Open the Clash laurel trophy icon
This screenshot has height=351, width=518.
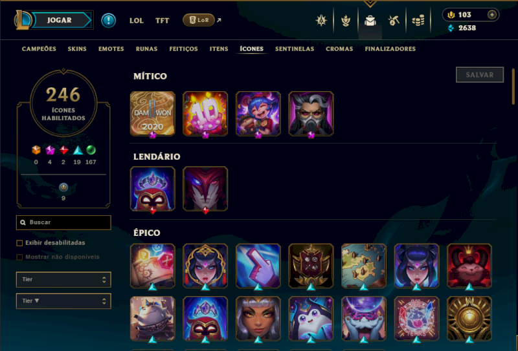pyautogui.click(x=346, y=21)
